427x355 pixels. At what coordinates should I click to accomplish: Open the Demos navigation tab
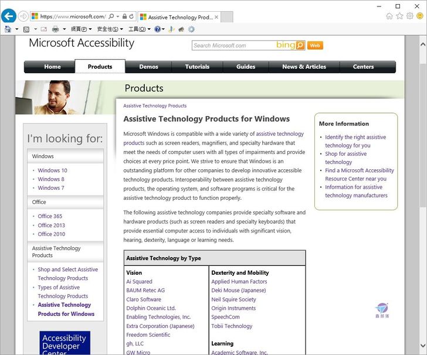click(x=148, y=67)
